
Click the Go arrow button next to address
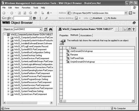click(x=130, y=13)
